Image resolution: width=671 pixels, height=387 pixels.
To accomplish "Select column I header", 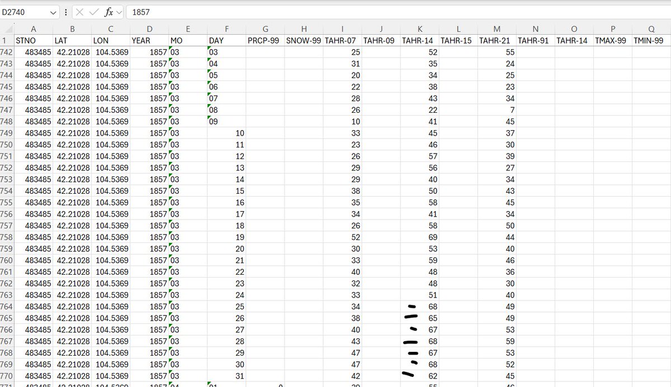I will tap(342, 29).
